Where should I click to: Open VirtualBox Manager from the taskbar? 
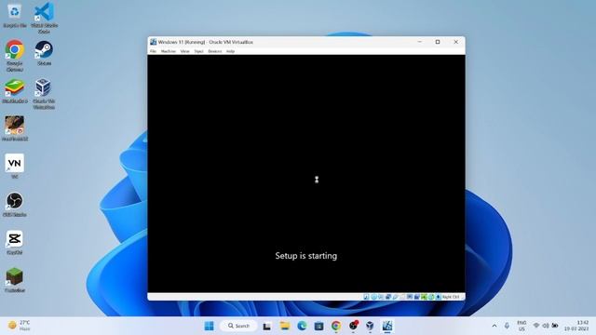[x=370, y=326]
